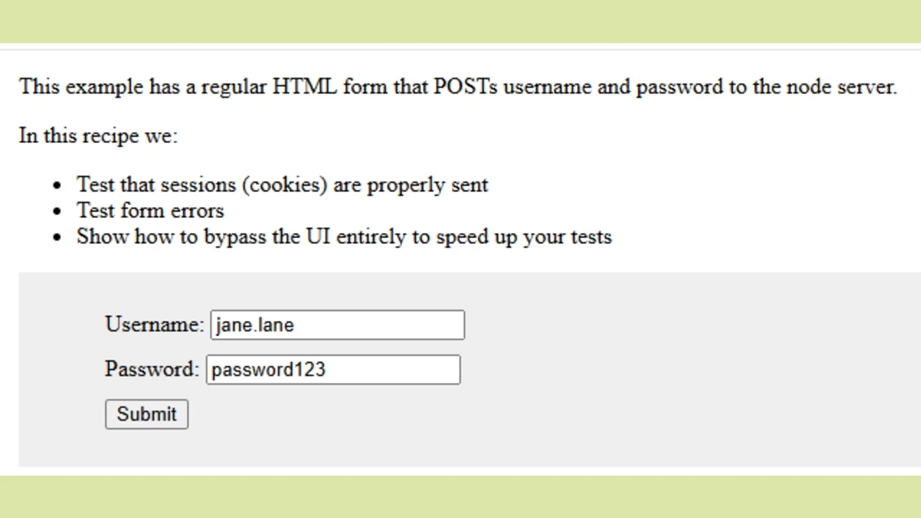Click the green footer band at the bottom
921x518 pixels.
pos(460,497)
